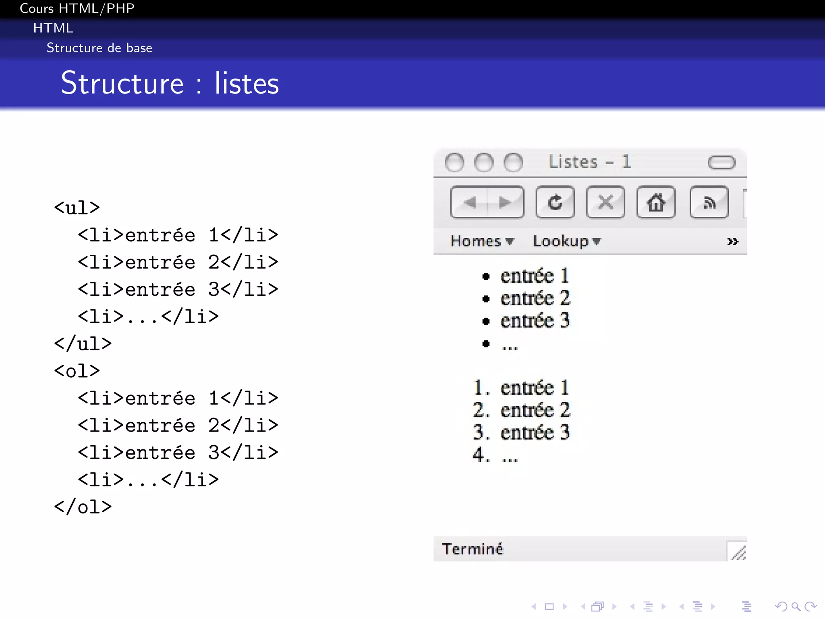Image resolution: width=825 pixels, height=619 pixels.
Task: Click the numbered 4. ... item
Action: tap(495, 455)
